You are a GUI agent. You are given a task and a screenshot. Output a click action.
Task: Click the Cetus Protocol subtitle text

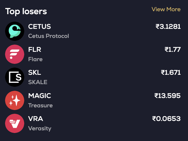tap(48, 36)
